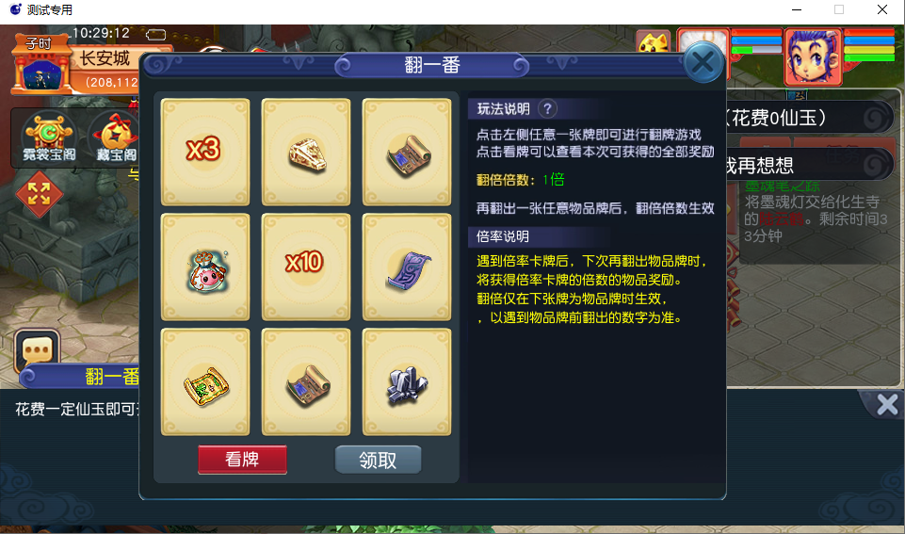Select the x10 multiplier card

click(306, 267)
